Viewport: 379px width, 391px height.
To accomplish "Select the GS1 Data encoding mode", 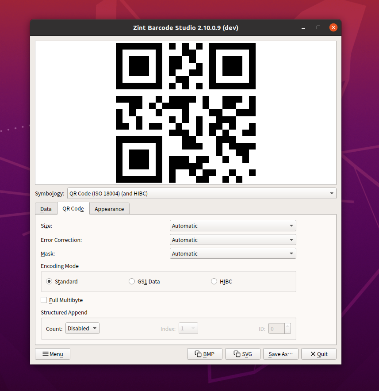I will [132, 281].
